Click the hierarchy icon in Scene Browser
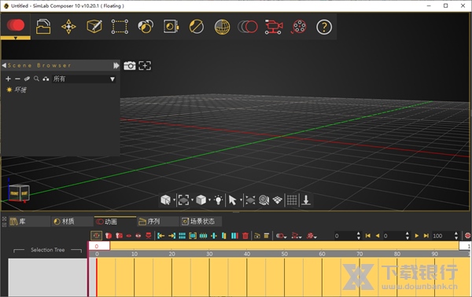 point(46,79)
